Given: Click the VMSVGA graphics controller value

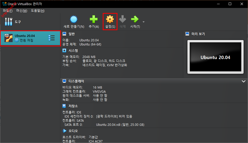Looking at the screenshot, I should tap(99, 91).
